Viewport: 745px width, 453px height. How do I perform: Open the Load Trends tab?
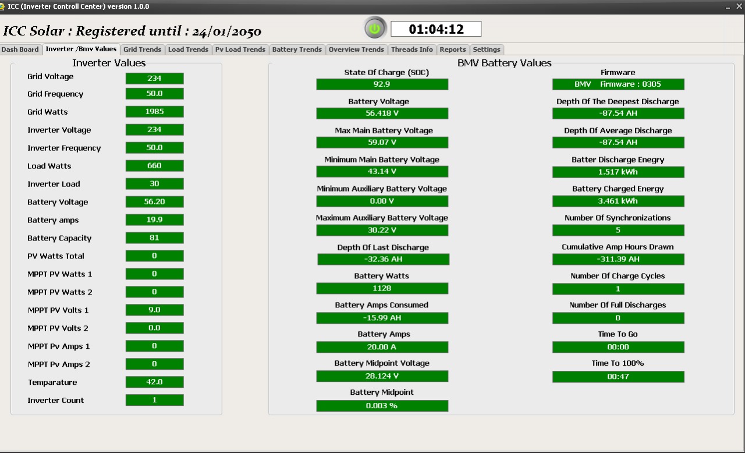coord(188,49)
